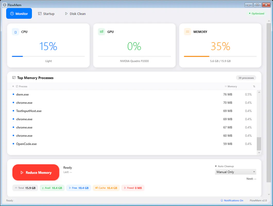Click the 59 MB memory value
This screenshot has height=206, width=273.
tap(228, 144)
